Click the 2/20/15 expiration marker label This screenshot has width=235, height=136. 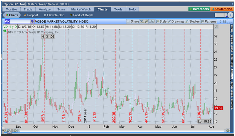tap(114, 117)
